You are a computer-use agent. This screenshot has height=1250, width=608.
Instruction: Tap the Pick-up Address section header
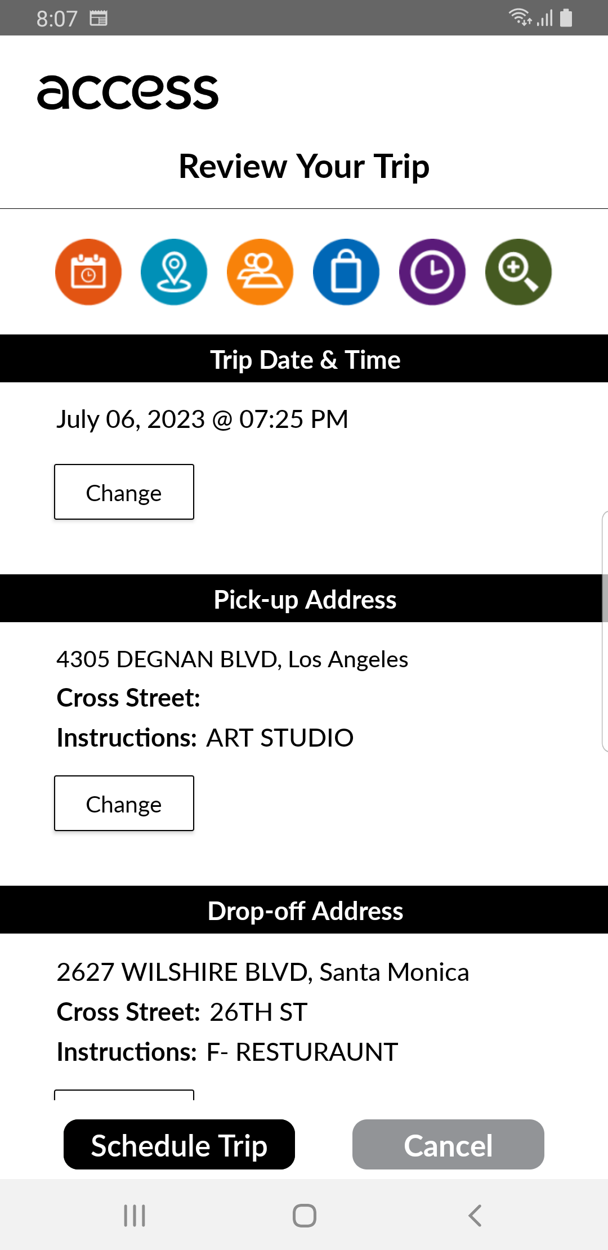pyautogui.click(x=304, y=599)
